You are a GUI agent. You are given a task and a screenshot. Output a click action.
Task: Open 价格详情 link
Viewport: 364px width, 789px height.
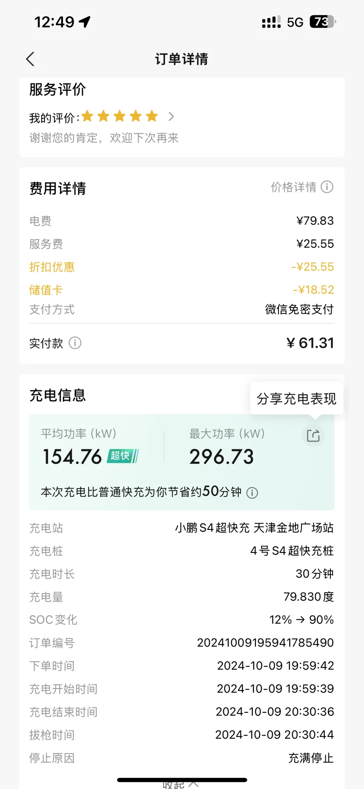(x=294, y=187)
